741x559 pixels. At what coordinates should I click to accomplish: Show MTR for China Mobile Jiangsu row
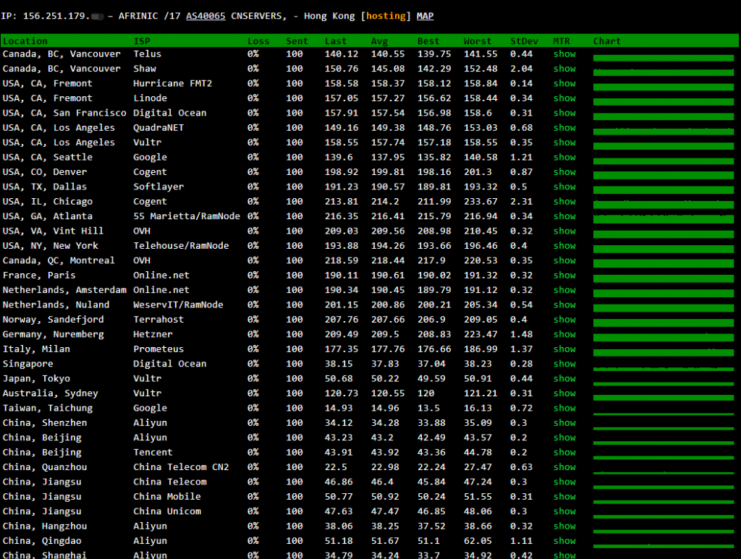click(x=564, y=496)
